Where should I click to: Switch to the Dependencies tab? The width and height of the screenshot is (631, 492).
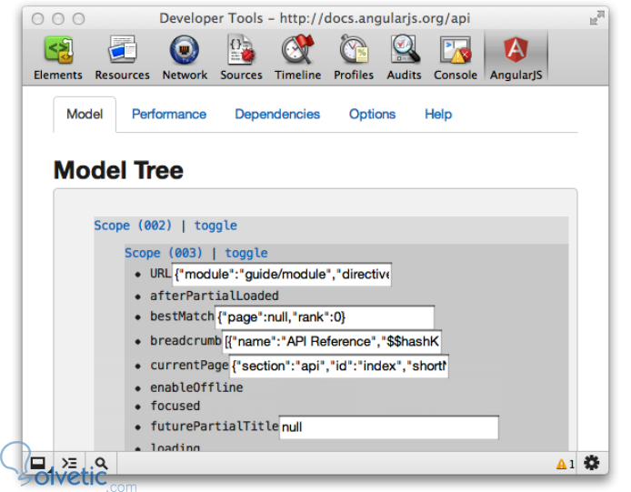277,115
